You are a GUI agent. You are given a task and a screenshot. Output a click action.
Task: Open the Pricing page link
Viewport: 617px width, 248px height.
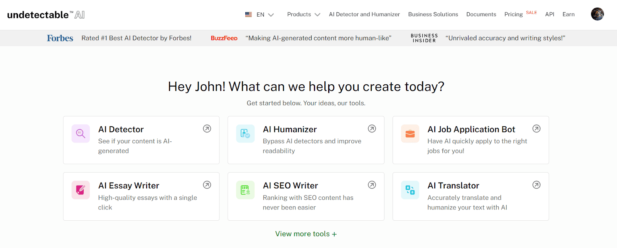[513, 14]
